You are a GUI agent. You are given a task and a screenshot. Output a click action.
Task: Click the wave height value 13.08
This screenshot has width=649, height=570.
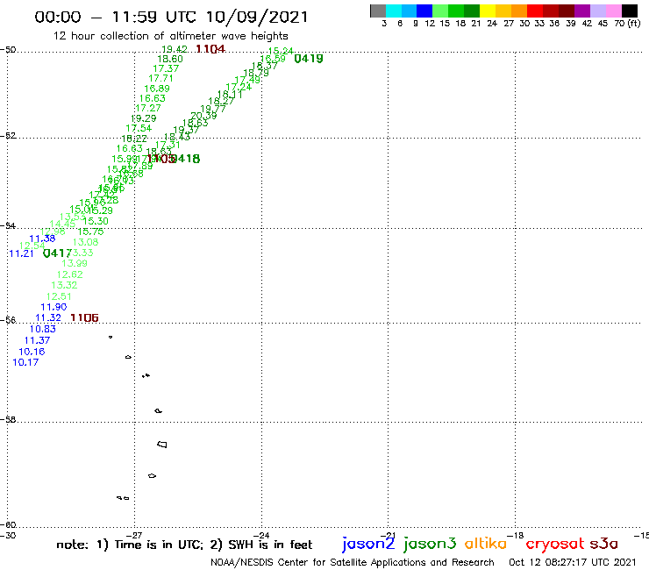[x=86, y=242]
